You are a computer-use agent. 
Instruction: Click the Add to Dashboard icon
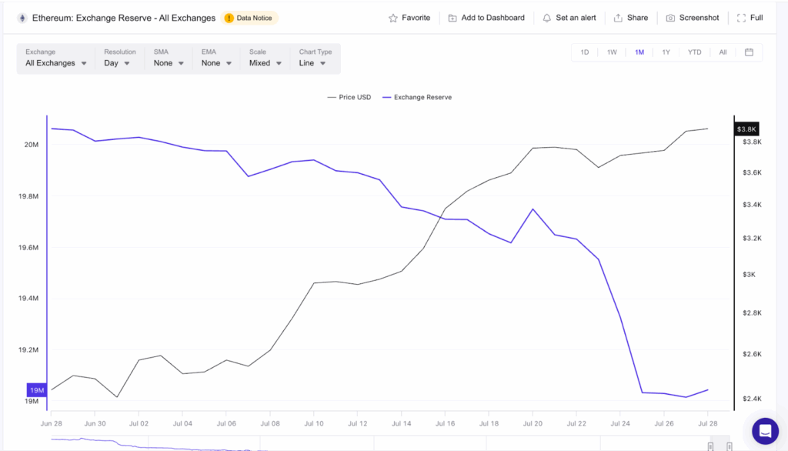coord(452,18)
